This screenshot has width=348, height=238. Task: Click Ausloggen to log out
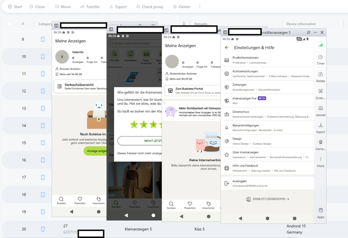click(x=268, y=183)
